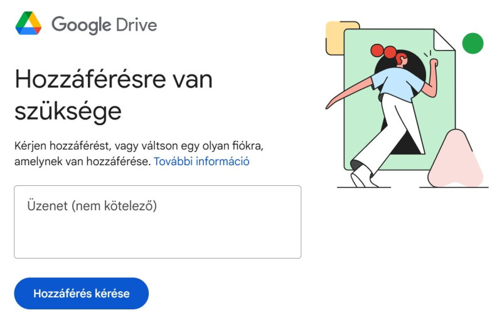Click the woman's light blue shirt
The width and height of the screenshot is (502, 323).
click(x=398, y=84)
